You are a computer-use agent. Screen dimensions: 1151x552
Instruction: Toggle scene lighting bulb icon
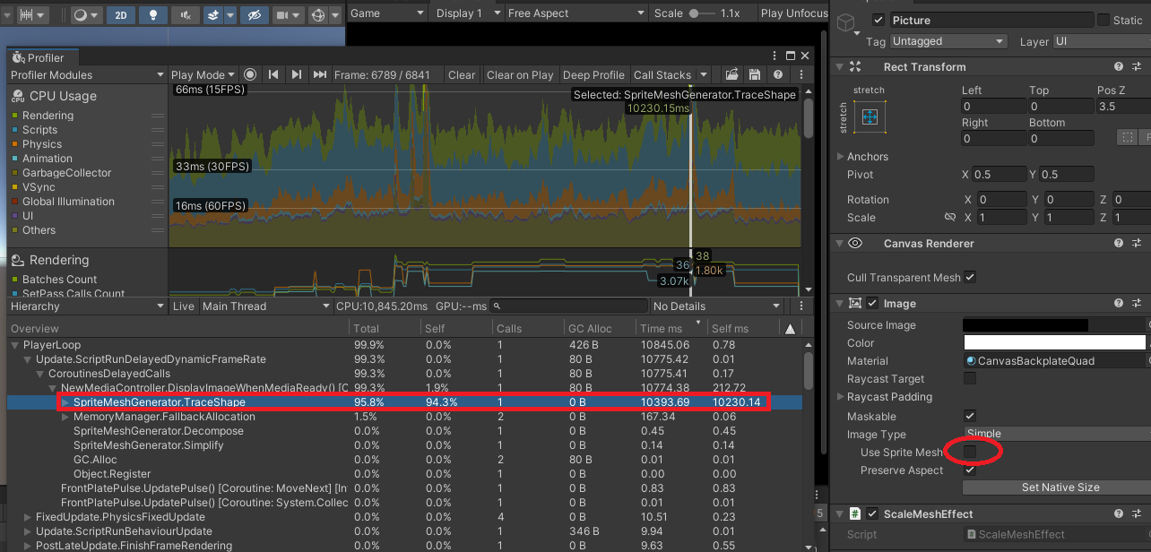[152, 15]
